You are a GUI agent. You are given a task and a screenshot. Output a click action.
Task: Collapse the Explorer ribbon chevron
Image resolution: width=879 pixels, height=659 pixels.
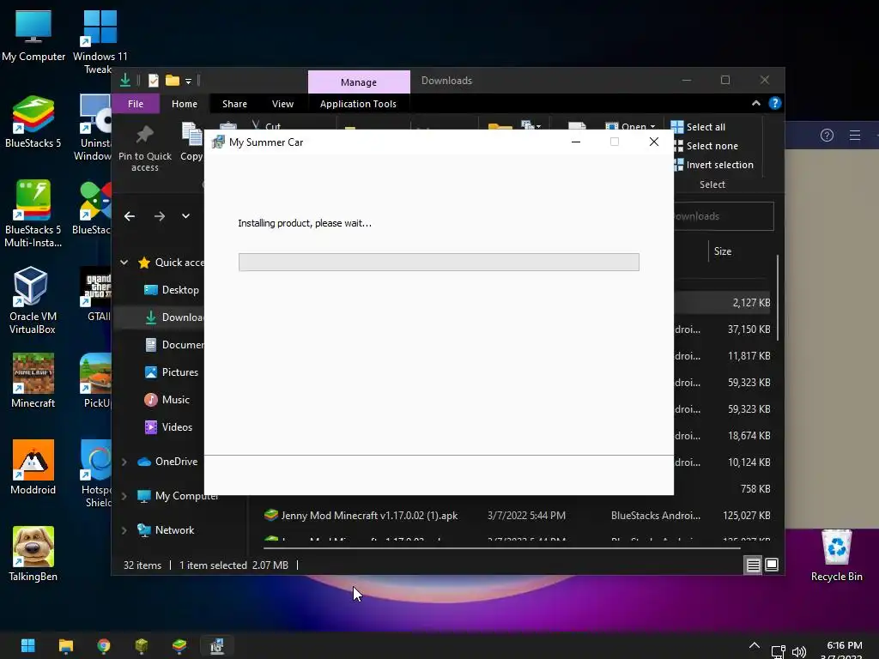[756, 103]
